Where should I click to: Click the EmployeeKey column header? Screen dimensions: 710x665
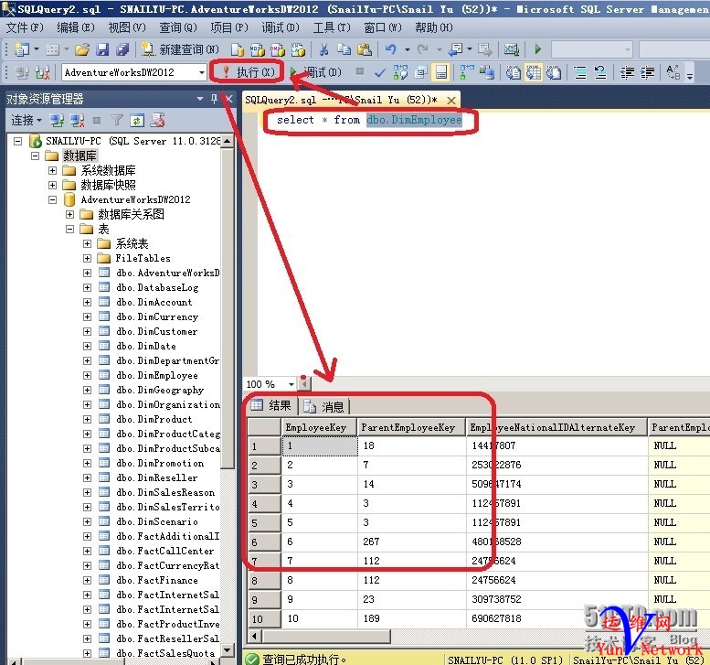pyautogui.click(x=319, y=427)
